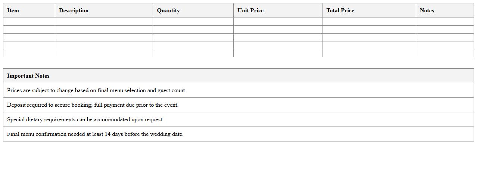The image size is (477, 187).
Task: Click first empty cell under Description
Action: click(104, 22)
